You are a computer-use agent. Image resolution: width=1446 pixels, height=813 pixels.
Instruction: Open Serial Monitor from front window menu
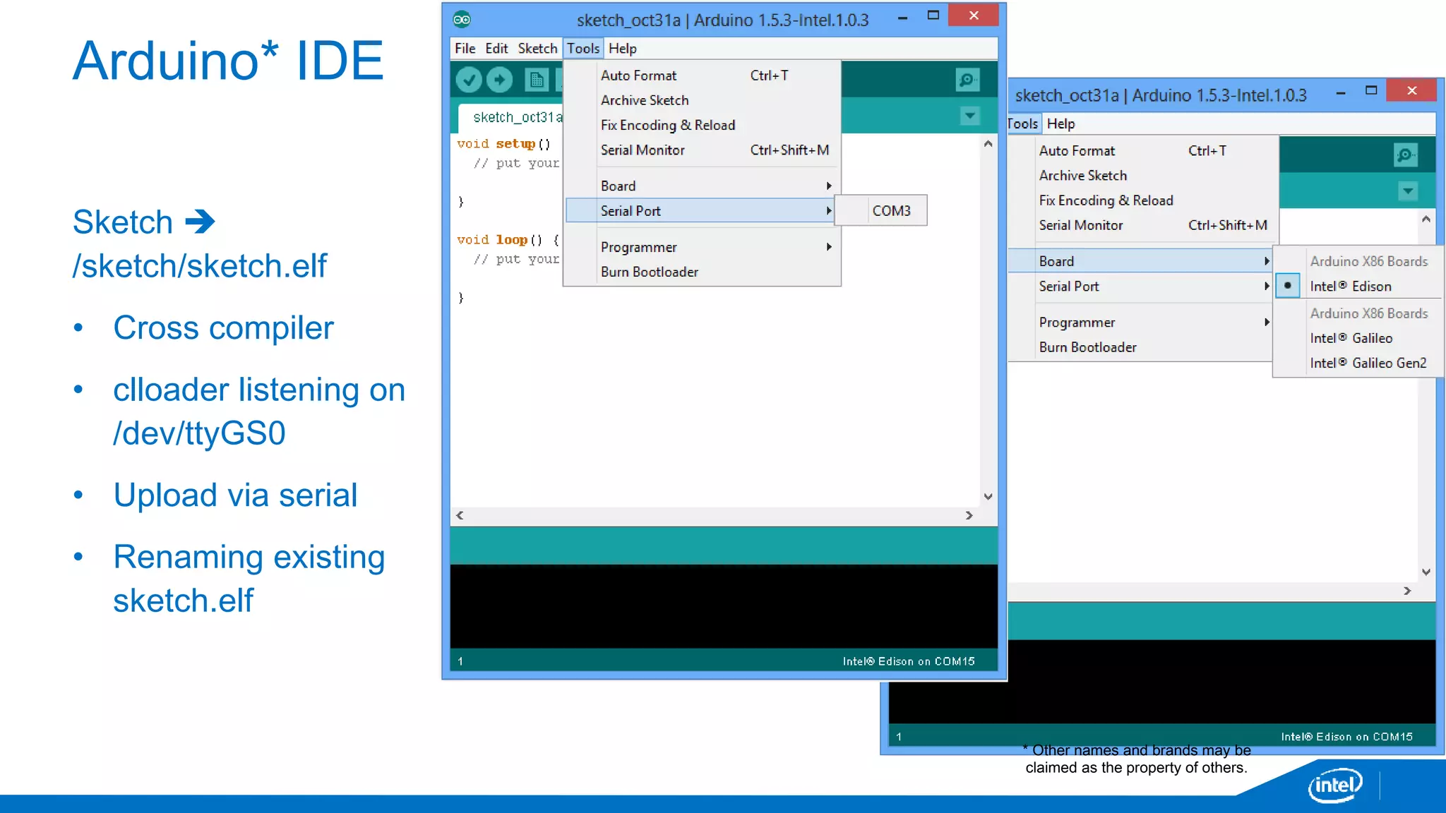(x=703, y=150)
